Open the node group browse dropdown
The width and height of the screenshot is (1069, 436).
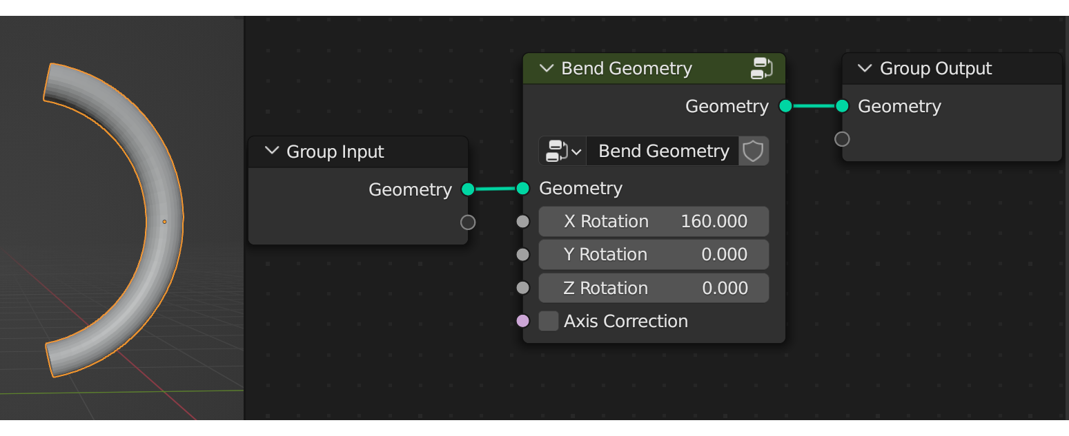562,151
